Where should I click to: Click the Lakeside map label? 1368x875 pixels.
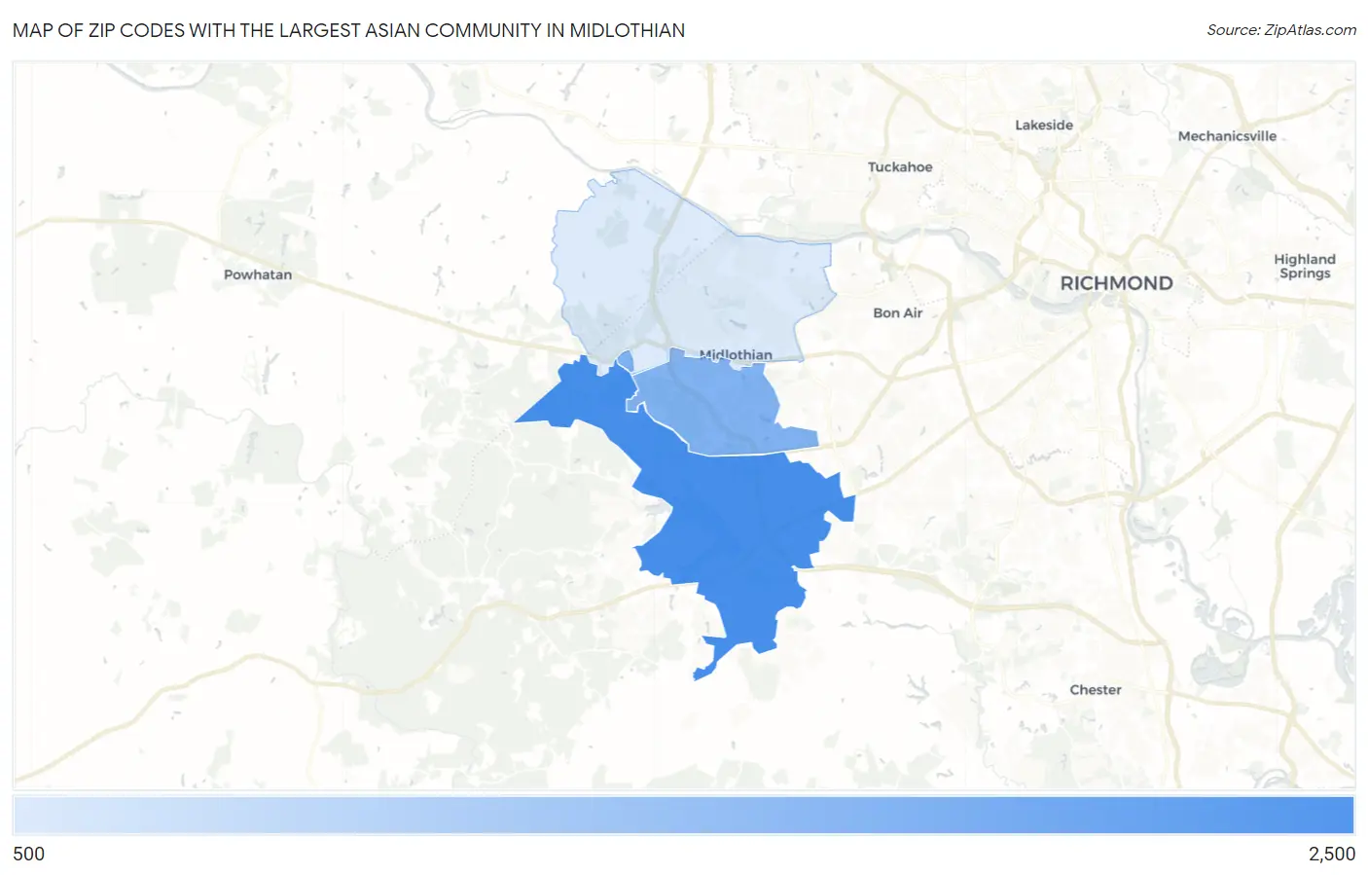1044,125
